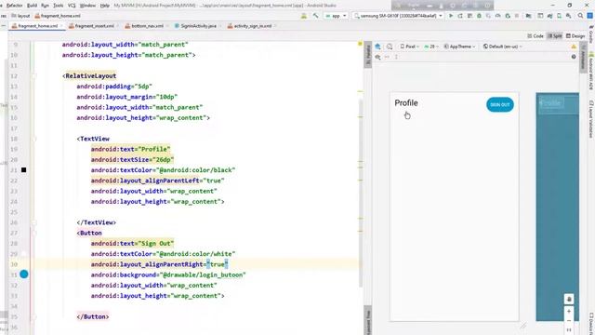Click the black color swatch on line 21
Viewport: 595px width, 335px height.
click(23, 169)
